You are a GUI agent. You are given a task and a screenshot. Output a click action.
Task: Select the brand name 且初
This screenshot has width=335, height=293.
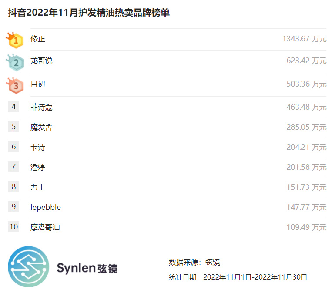38,84
